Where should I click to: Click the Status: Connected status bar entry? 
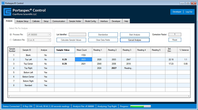click(11, 106)
